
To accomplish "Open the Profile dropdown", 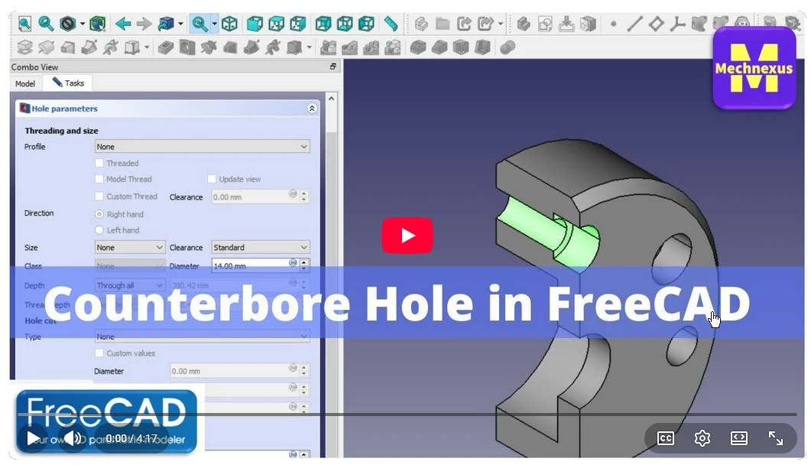I will (x=202, y=147).
